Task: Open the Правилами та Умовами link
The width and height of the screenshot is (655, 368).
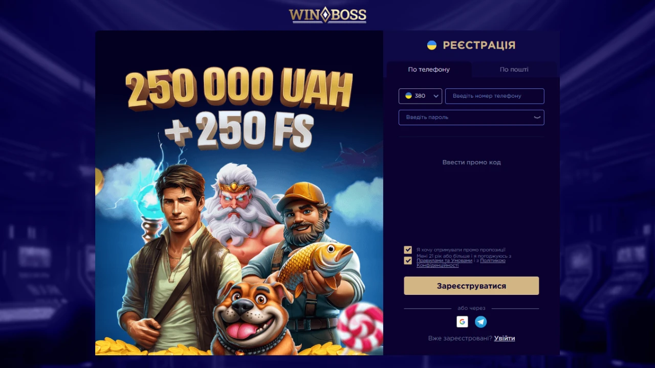Action: [x=444, y=261]
